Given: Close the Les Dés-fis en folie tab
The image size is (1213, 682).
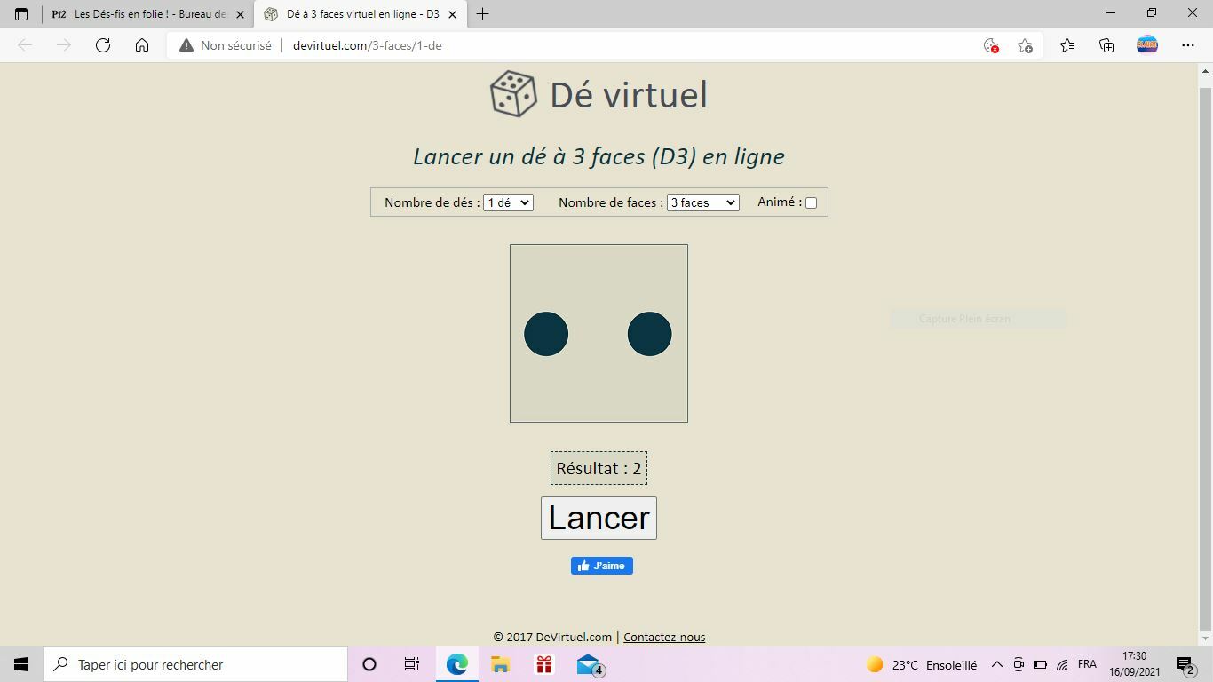Looking at the screenshot, I should click(x=240, y=14).
